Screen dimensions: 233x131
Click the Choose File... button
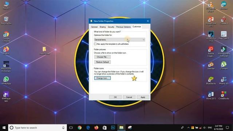tap(102, 57)
